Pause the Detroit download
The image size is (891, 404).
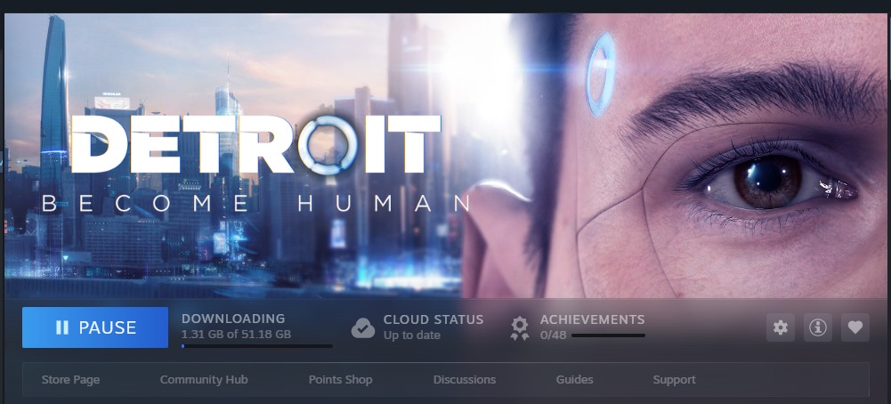tap(95, 327)
